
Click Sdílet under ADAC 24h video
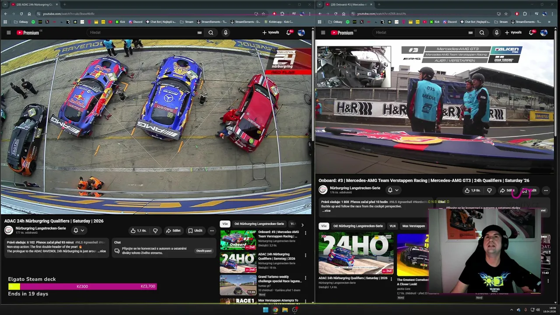click(173, 231)
